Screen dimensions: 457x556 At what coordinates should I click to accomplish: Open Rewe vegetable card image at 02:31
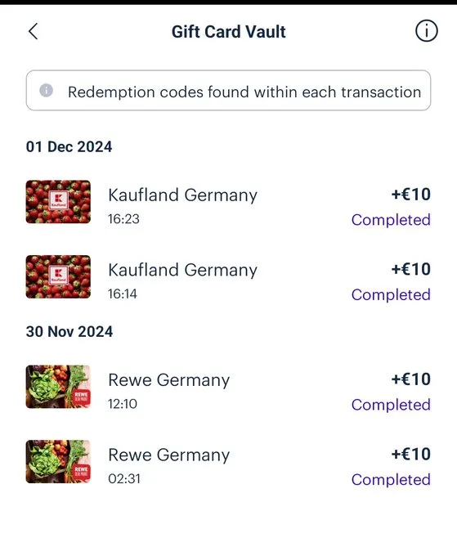tap(58, 462)
